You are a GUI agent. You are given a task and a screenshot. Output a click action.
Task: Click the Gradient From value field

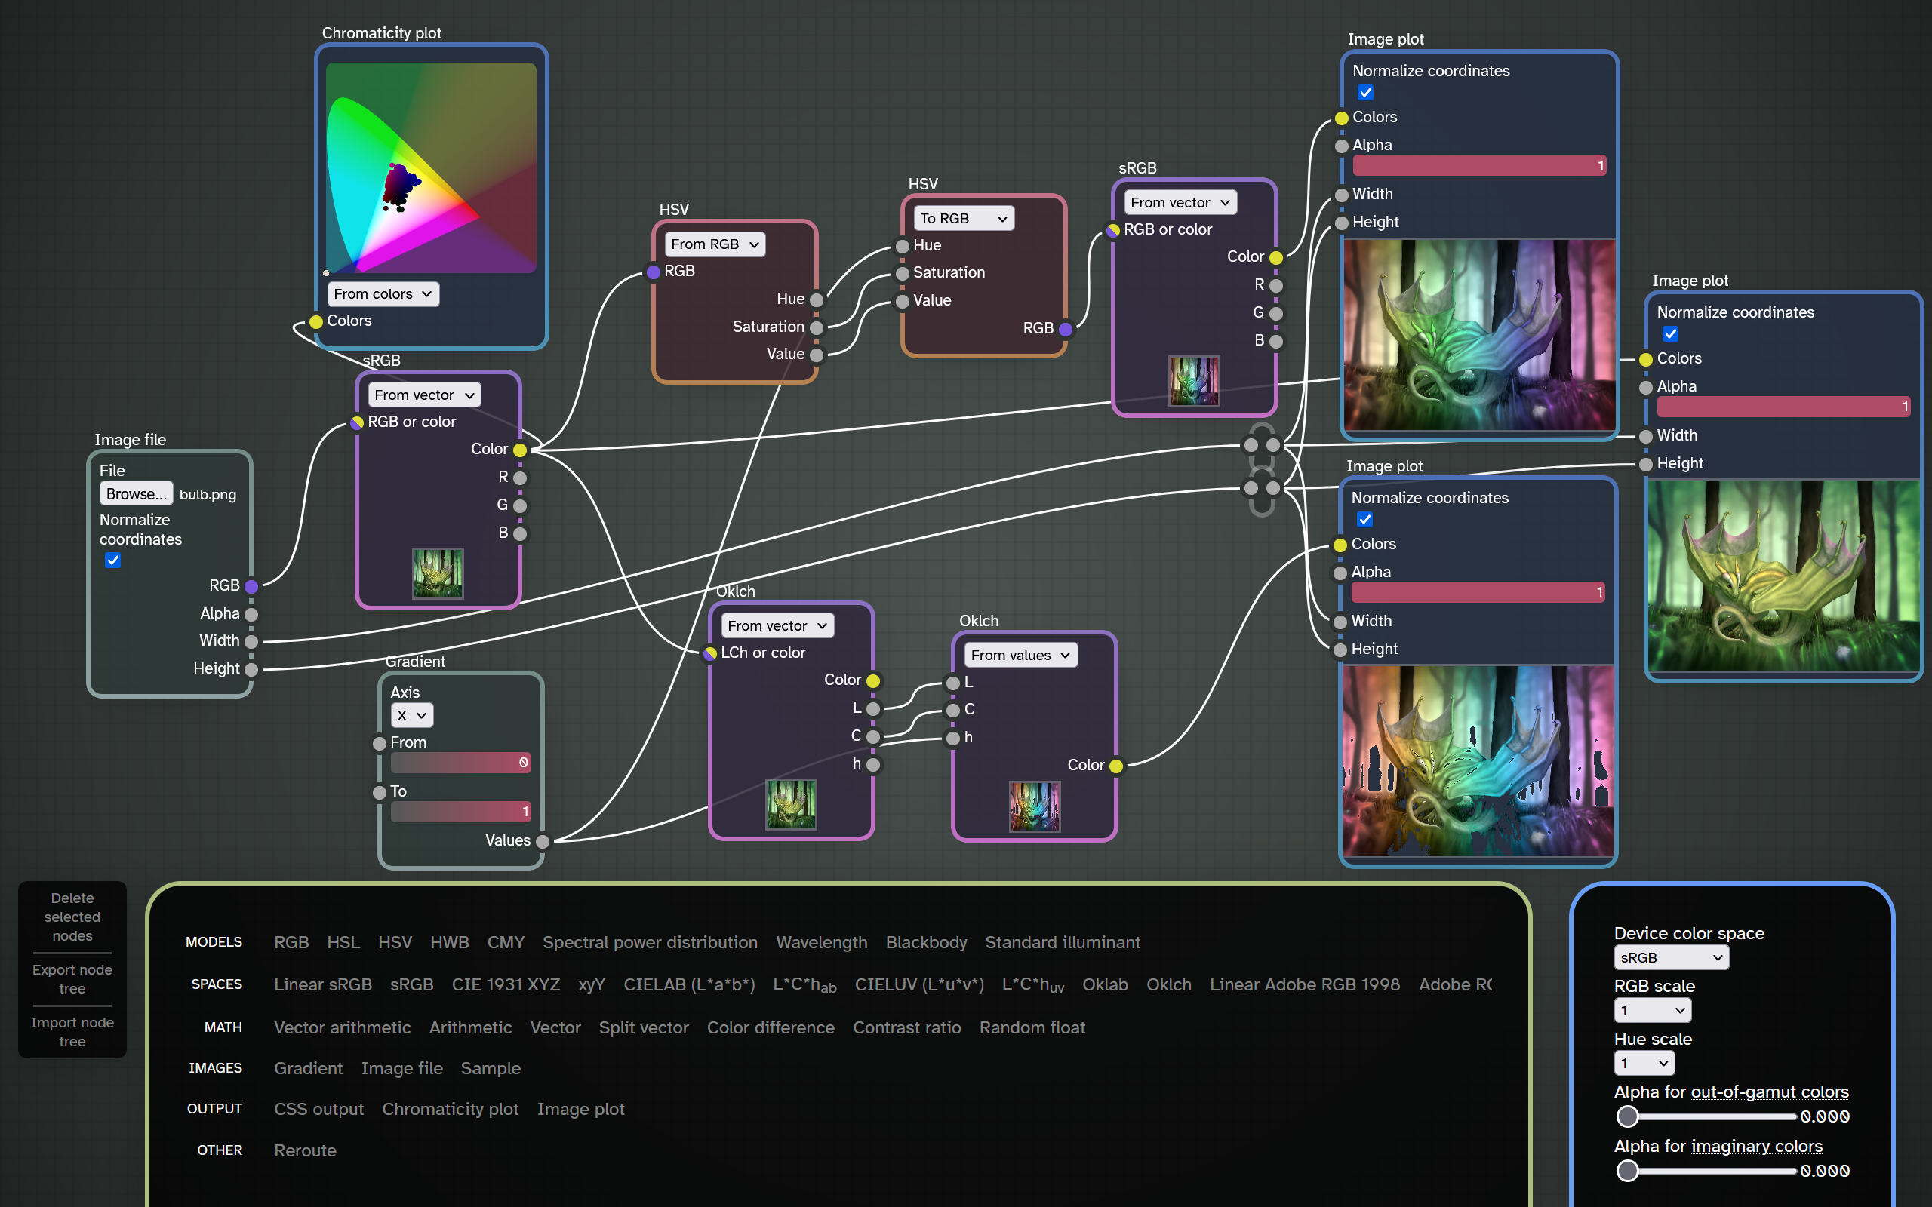(x=460, y=763)
